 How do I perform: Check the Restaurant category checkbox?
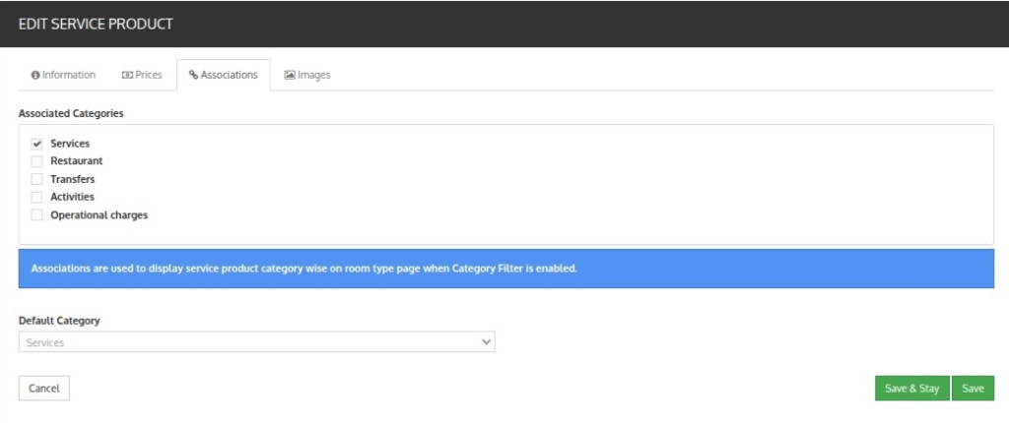(36, 161)
